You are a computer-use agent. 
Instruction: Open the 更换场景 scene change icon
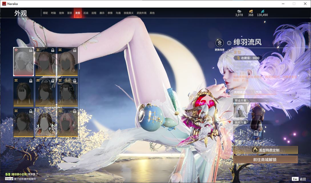tap(220, 43)
